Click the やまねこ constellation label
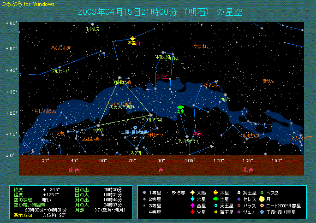The width and height of the screenshot is (316, 223). pos(202,46)
